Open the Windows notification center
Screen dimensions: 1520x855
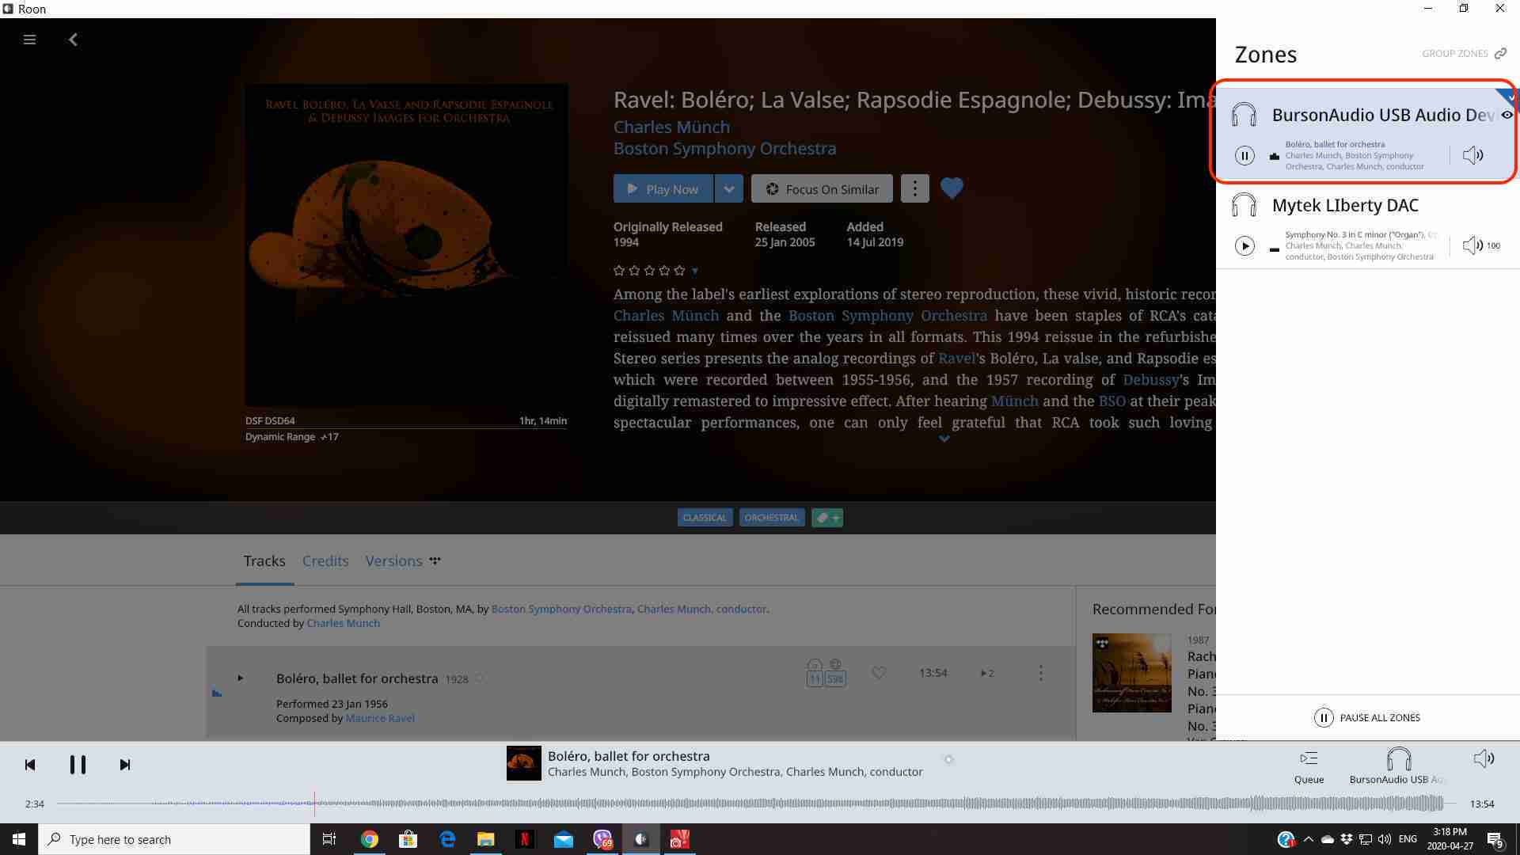1495,839
